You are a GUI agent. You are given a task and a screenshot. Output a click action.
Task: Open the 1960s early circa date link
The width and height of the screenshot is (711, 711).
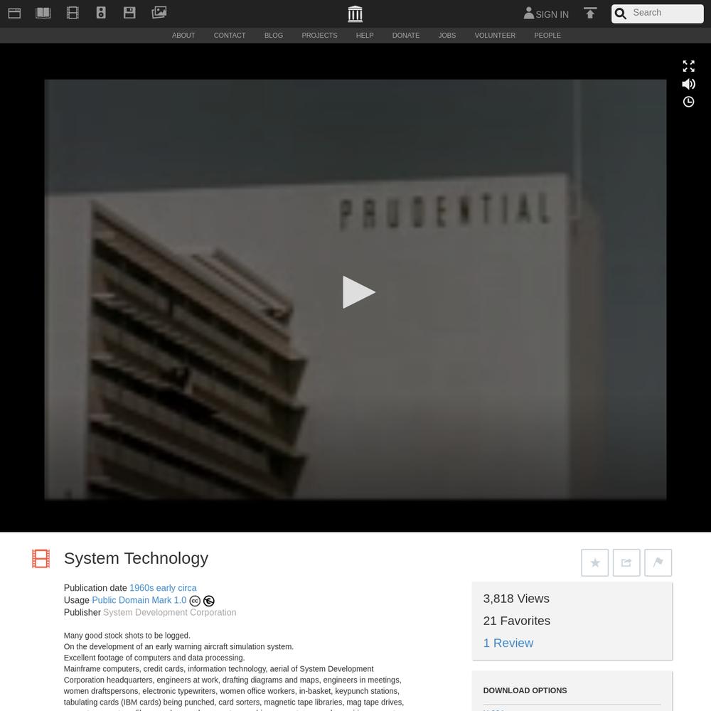pos(163,588)
